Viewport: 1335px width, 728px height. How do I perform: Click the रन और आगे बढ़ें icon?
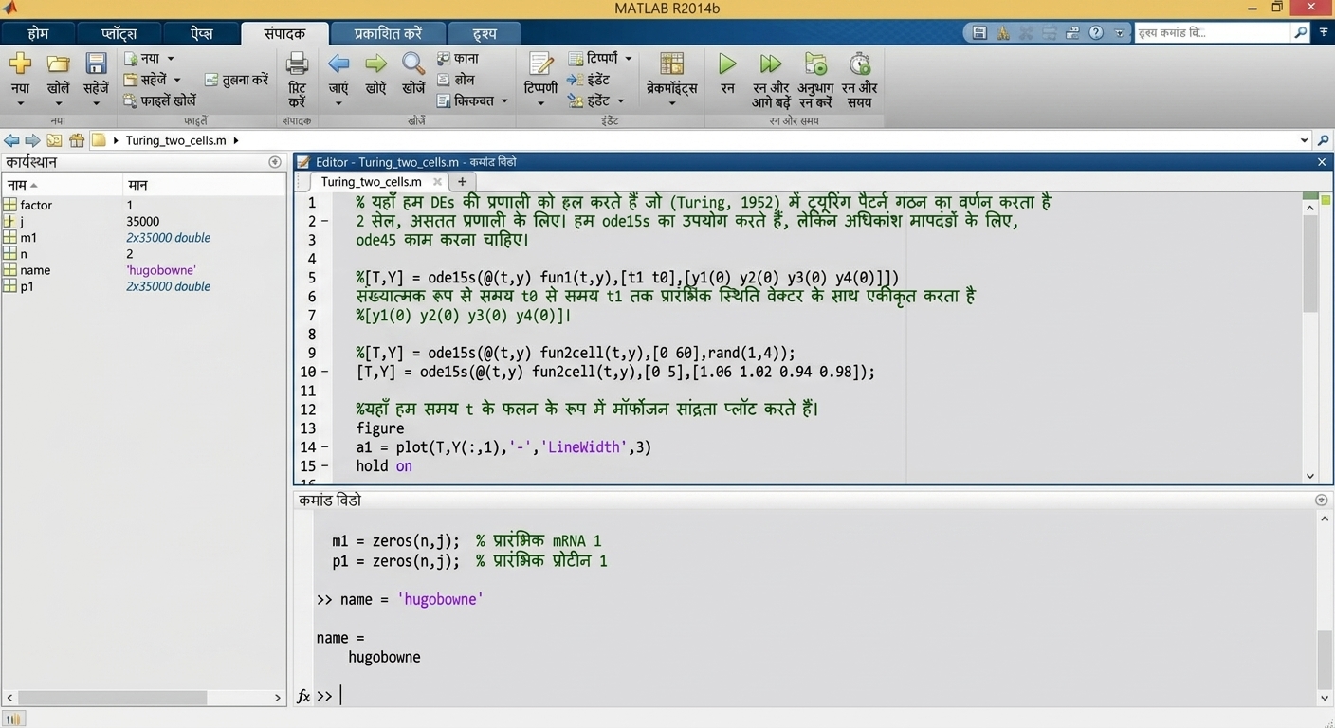tap(771, 64)
